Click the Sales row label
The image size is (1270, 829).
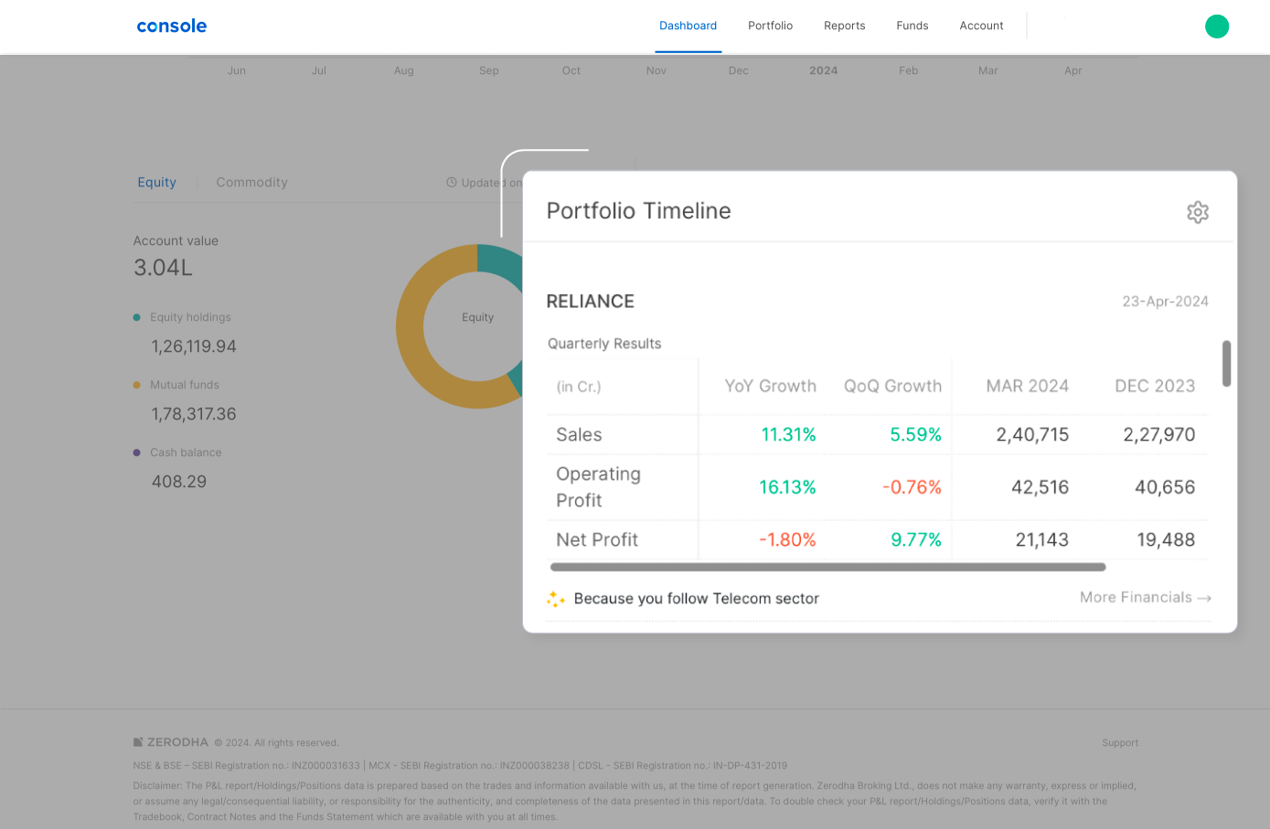tap(579, 435)
